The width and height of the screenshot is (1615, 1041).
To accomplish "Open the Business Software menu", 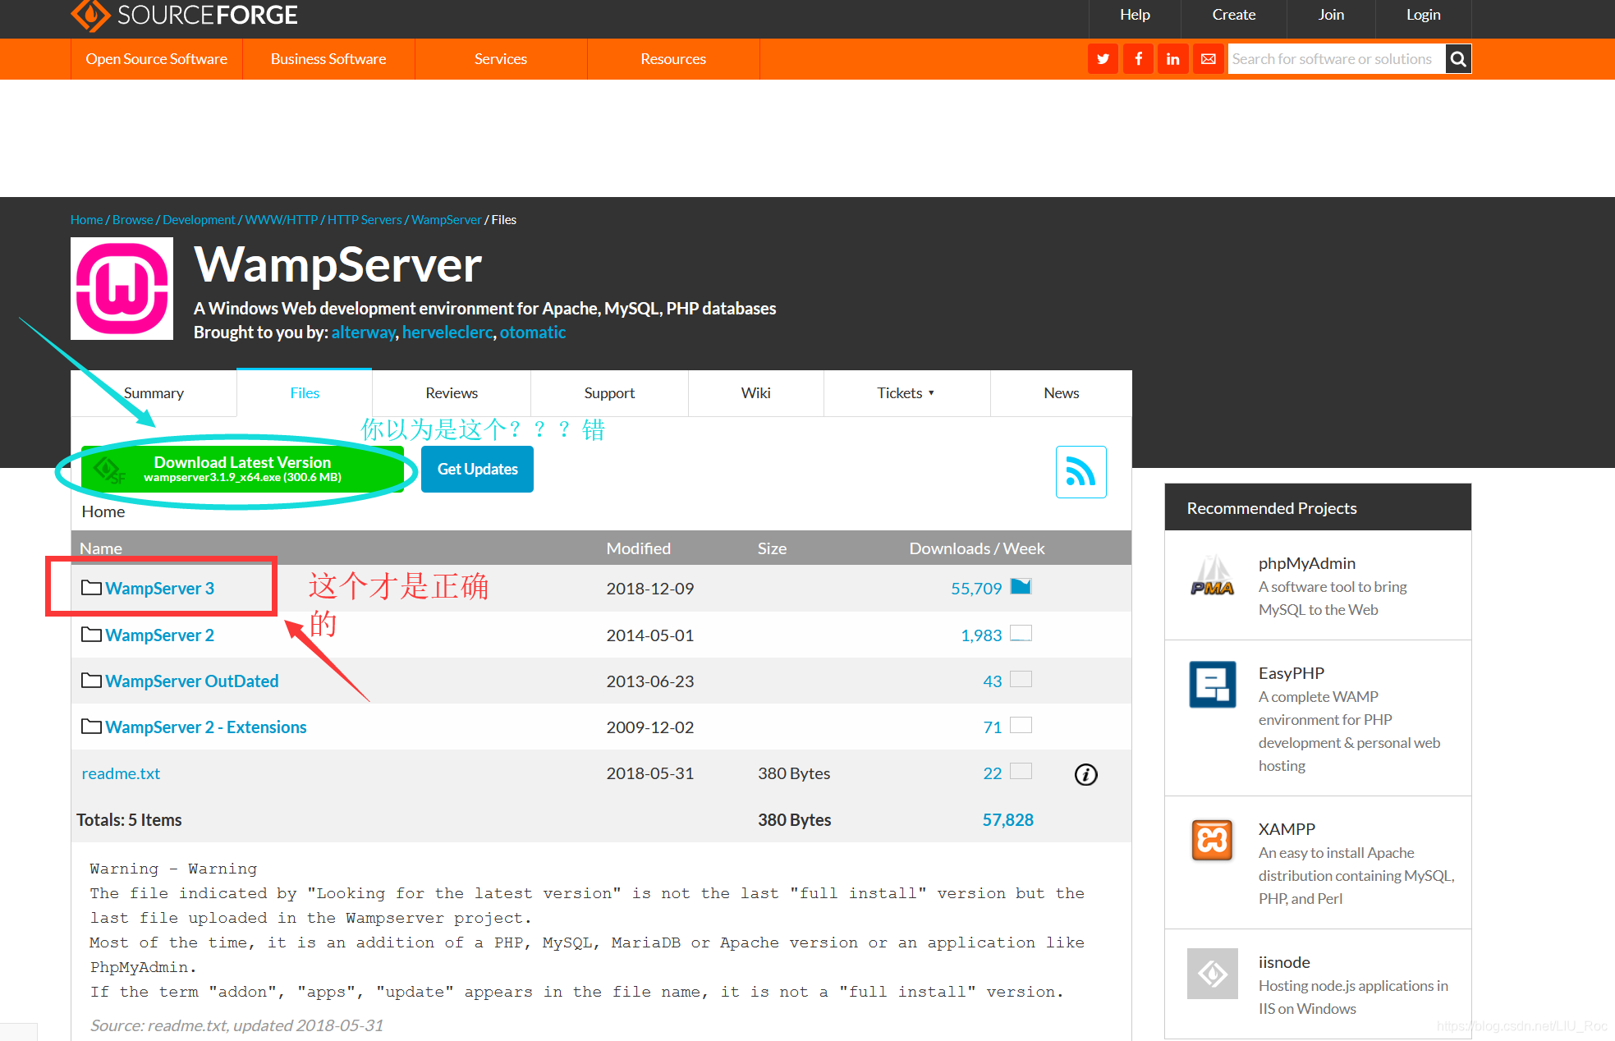I will click(328, 59).
